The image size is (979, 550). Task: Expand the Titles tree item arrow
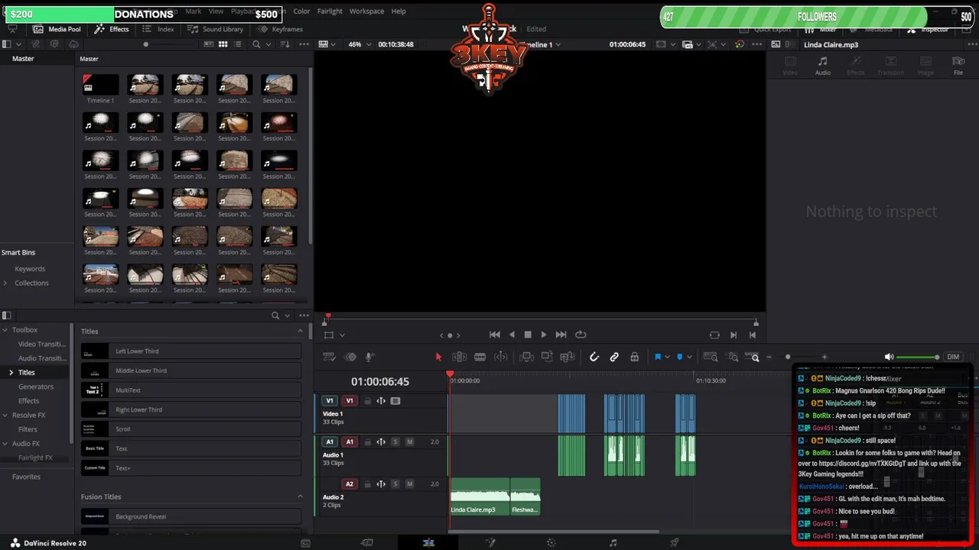coord(11,373)
